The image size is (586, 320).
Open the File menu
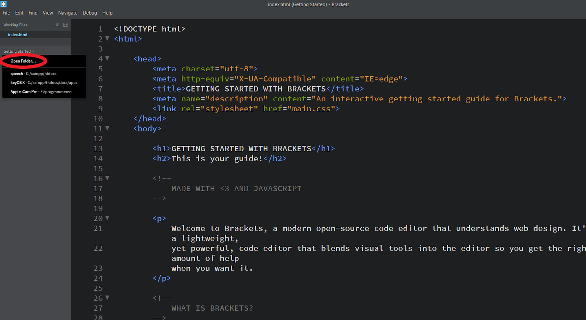click(x=6, y=13)
